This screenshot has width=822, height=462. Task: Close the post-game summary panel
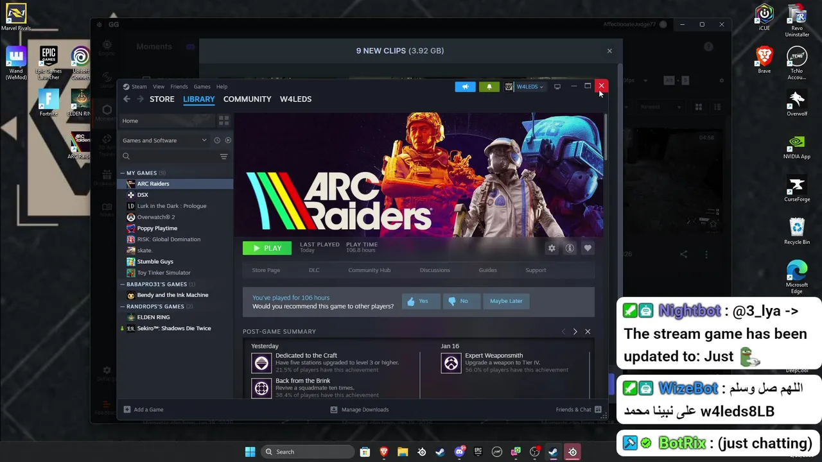coord(588,332)
